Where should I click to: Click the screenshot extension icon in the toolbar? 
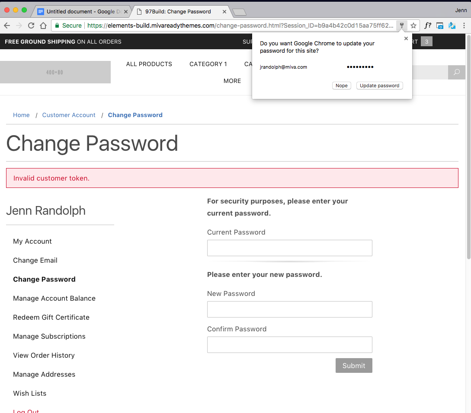(x=440, y=26)
